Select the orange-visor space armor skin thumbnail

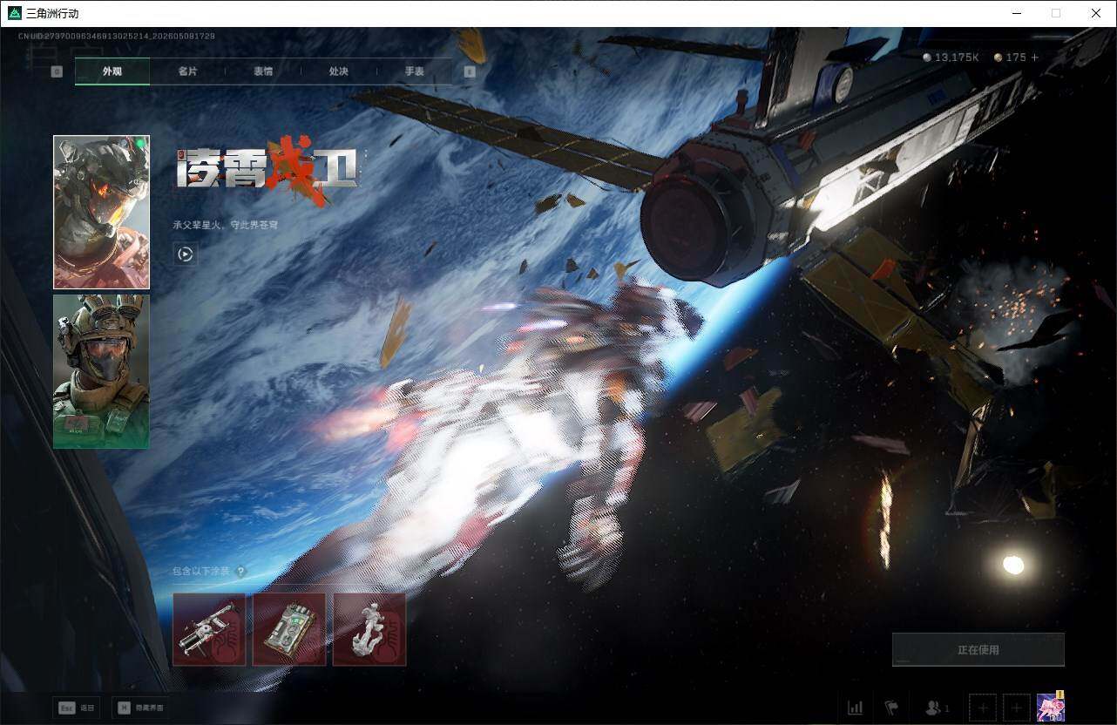(x=101, y=212)
